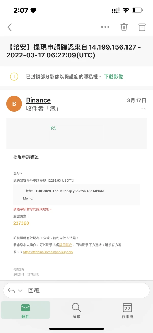Tap the blocked 币安 logo image placeholder
Viewport: 153px width, 333px height.
76,133
